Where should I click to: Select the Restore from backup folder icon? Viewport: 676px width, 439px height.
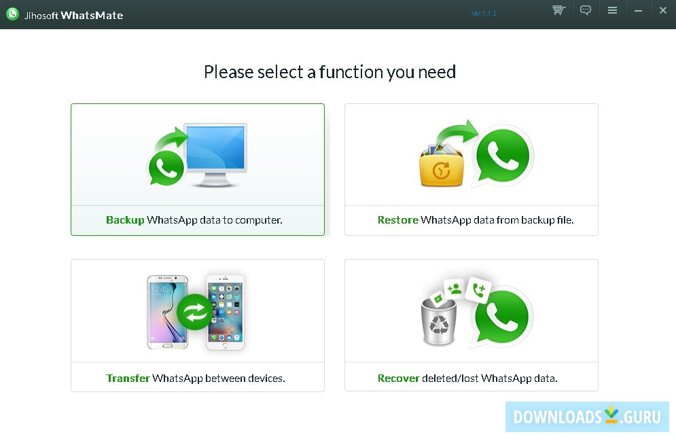(441, 166)
